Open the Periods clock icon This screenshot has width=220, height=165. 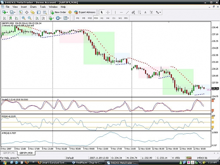click(x=58, y=18)
